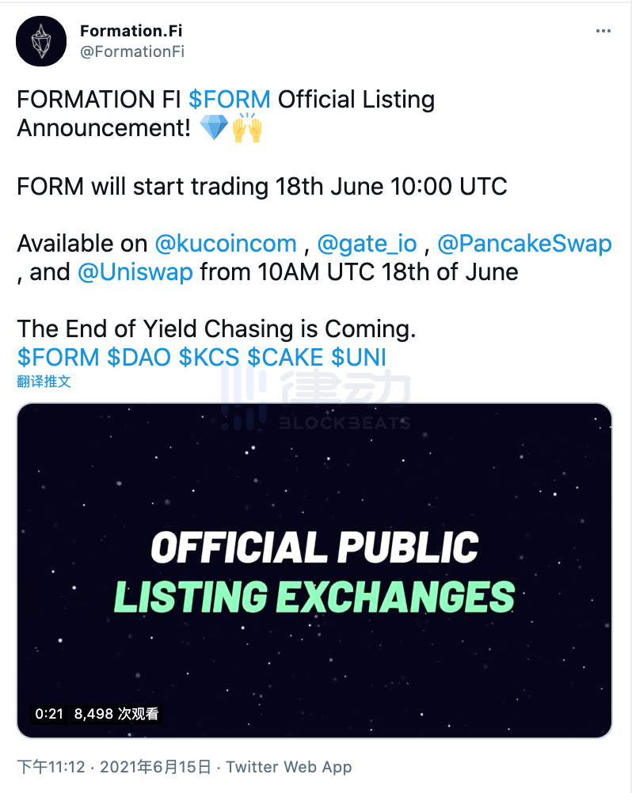
Task: Open the @FormationFi handle link
Action: pos(132,51)
